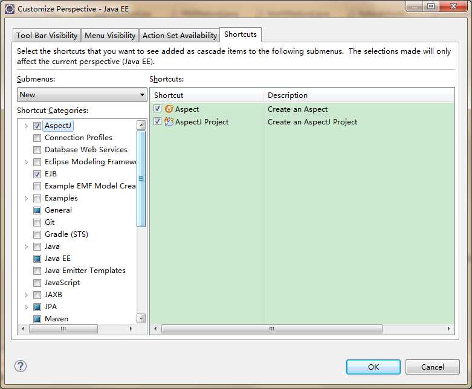Click shortcuts table scroll left arrow

coord(155,329)
